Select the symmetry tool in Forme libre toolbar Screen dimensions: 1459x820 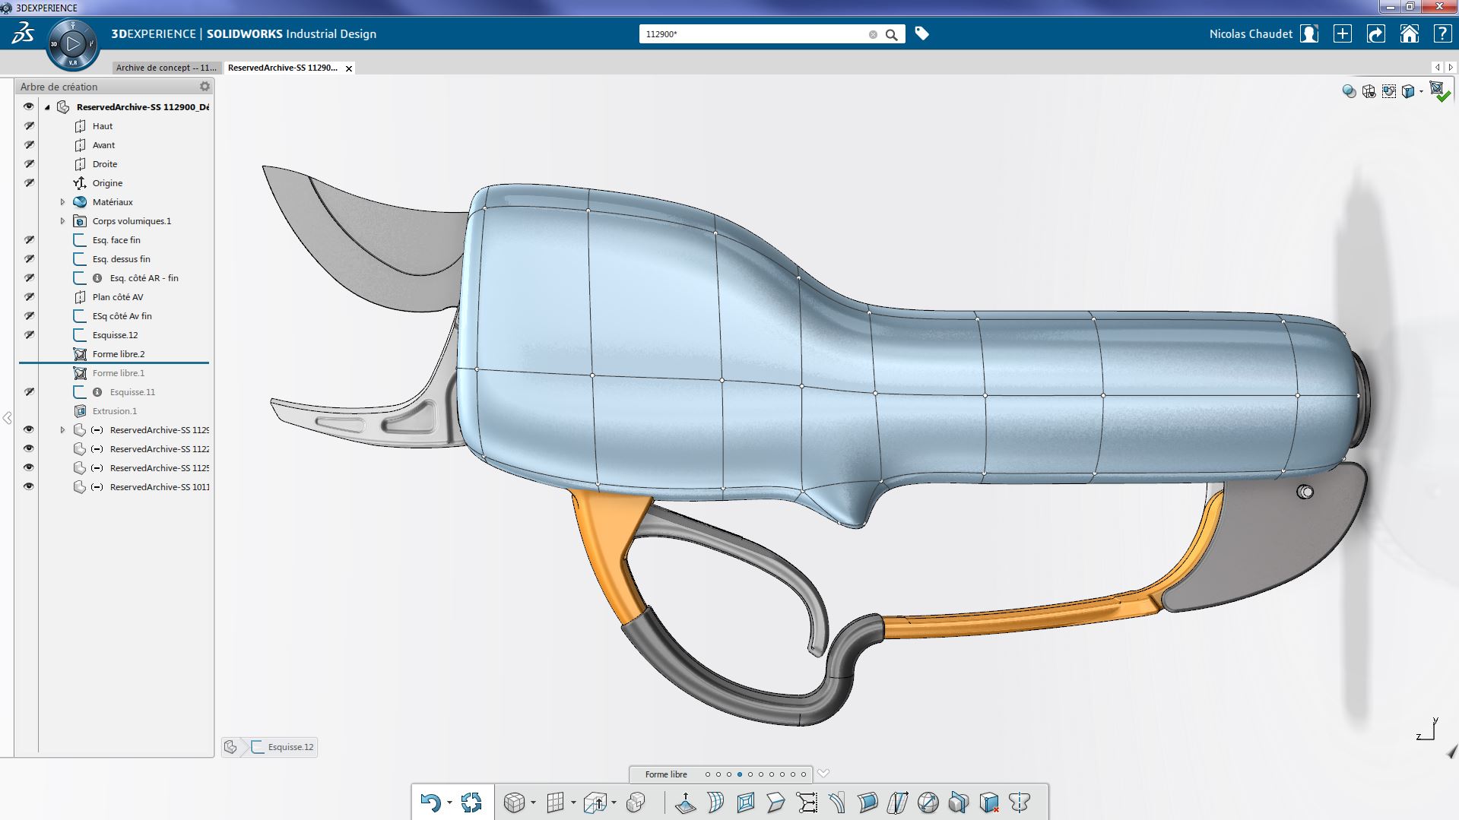[x=1019, y=803]
